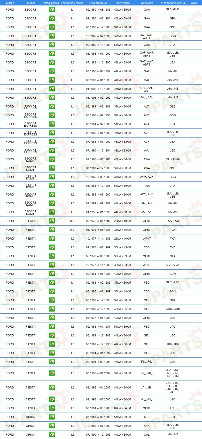
Task: Click the GPA engine code cell
Action: pos(173,18)
